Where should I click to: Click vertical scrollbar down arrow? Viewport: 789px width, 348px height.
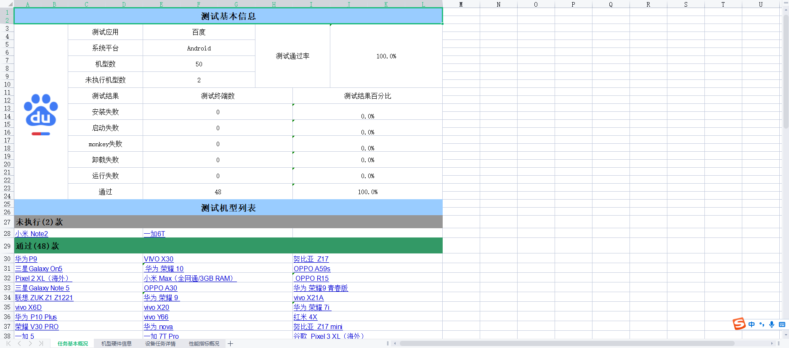click(786, 335)
